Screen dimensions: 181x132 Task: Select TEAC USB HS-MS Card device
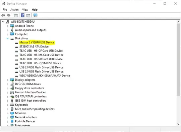pyautogui.click(x=41, y=55)
